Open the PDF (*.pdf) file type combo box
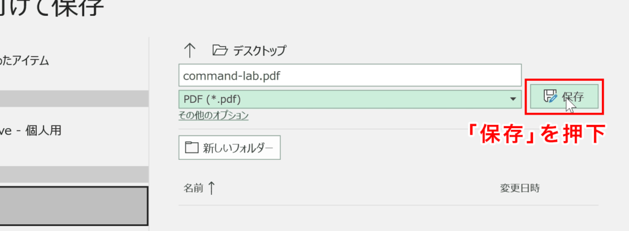Viewport: 629px width, 231px height. (x=350, y=99)
